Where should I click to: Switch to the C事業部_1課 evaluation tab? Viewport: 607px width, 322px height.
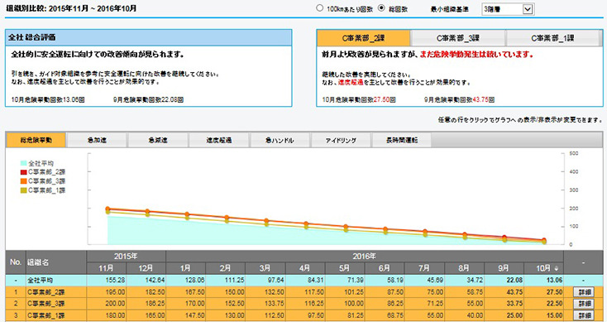click(552, 38)
